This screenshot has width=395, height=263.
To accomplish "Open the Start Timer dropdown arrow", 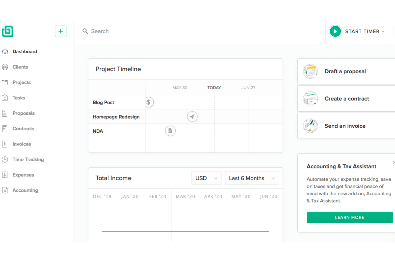I will coord(383,32).
